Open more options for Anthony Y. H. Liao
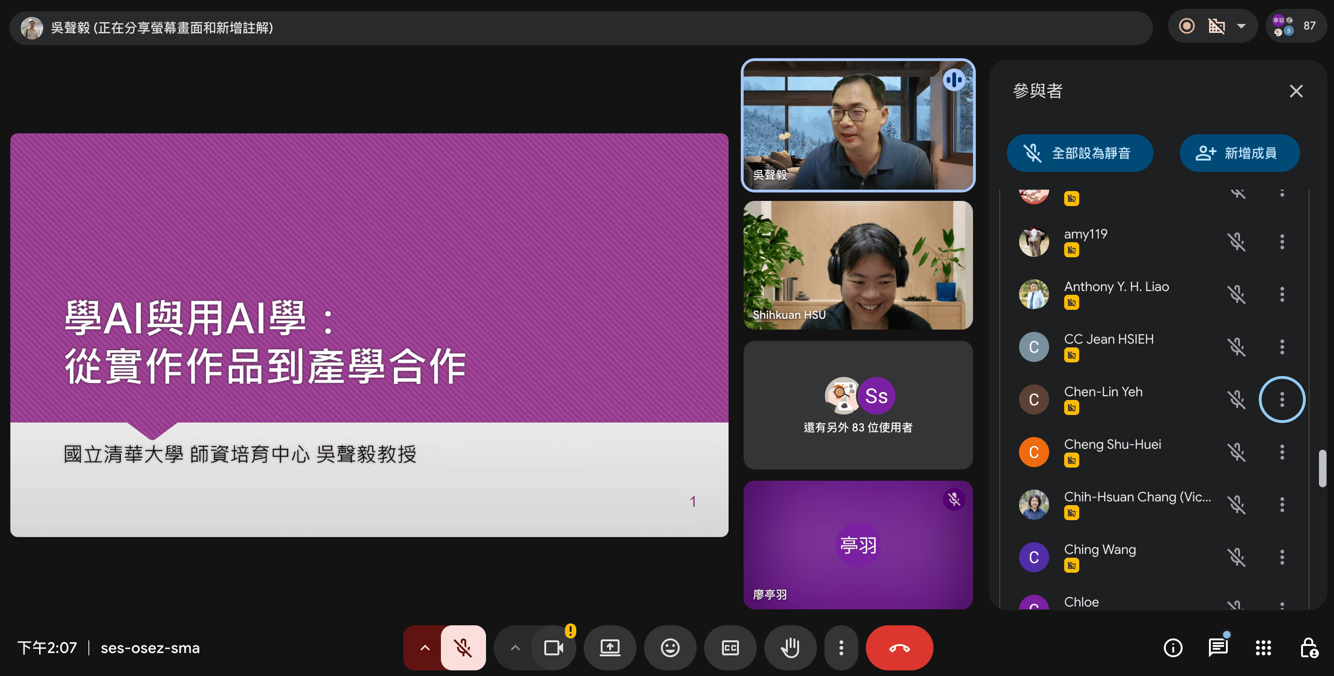 coord(1282,294)
